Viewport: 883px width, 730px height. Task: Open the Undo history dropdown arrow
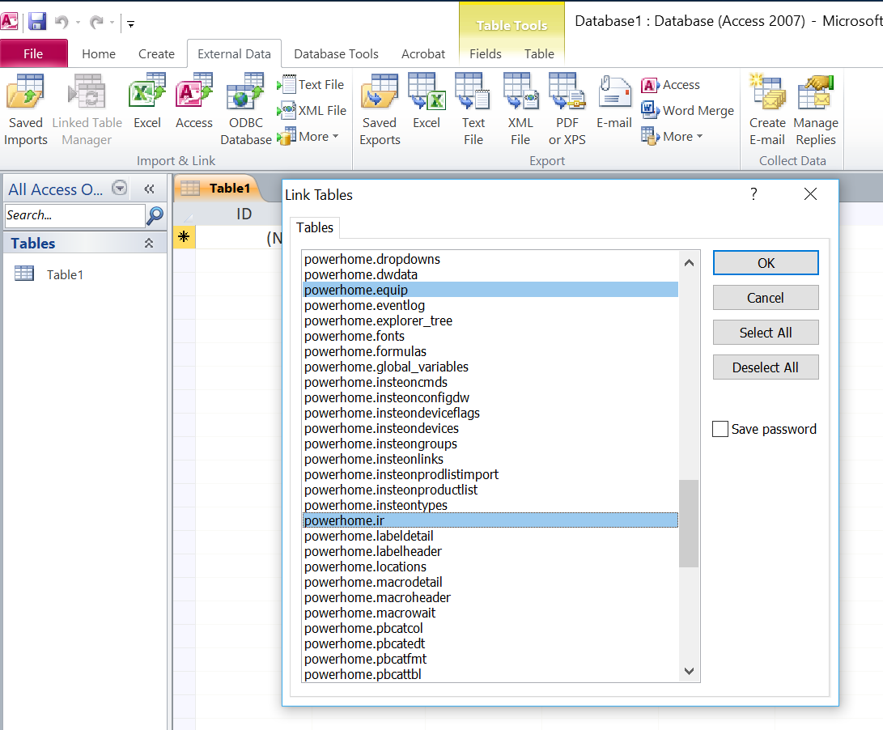coord(79,23)
